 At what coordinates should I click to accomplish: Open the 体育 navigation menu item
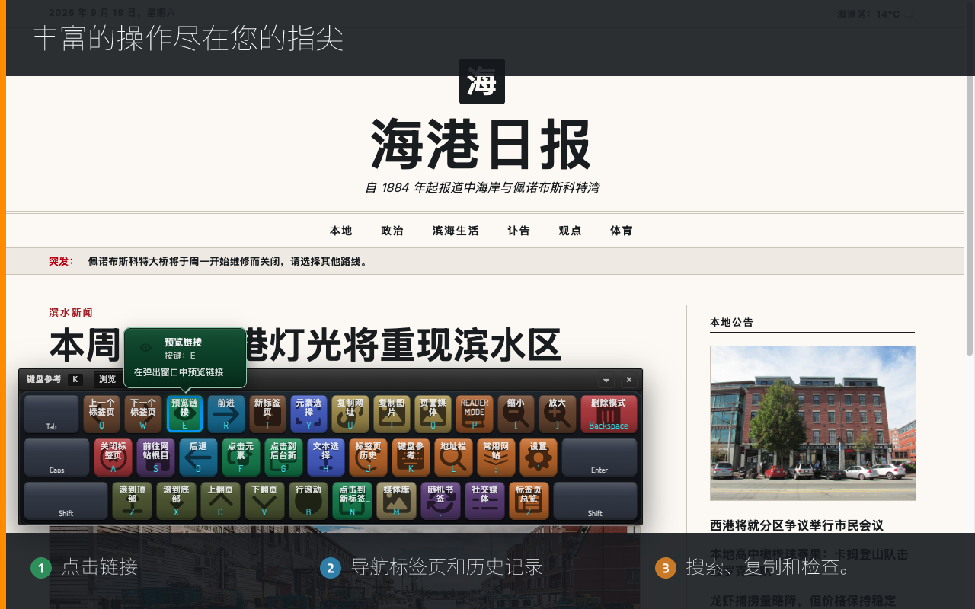pos(622,231)
